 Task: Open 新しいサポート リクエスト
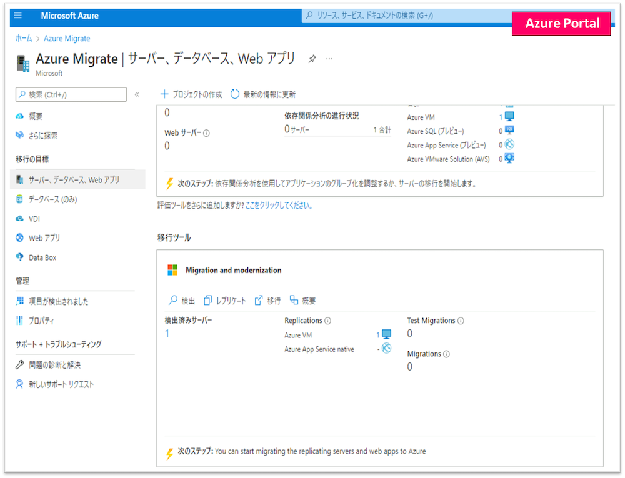click(54, 384)
